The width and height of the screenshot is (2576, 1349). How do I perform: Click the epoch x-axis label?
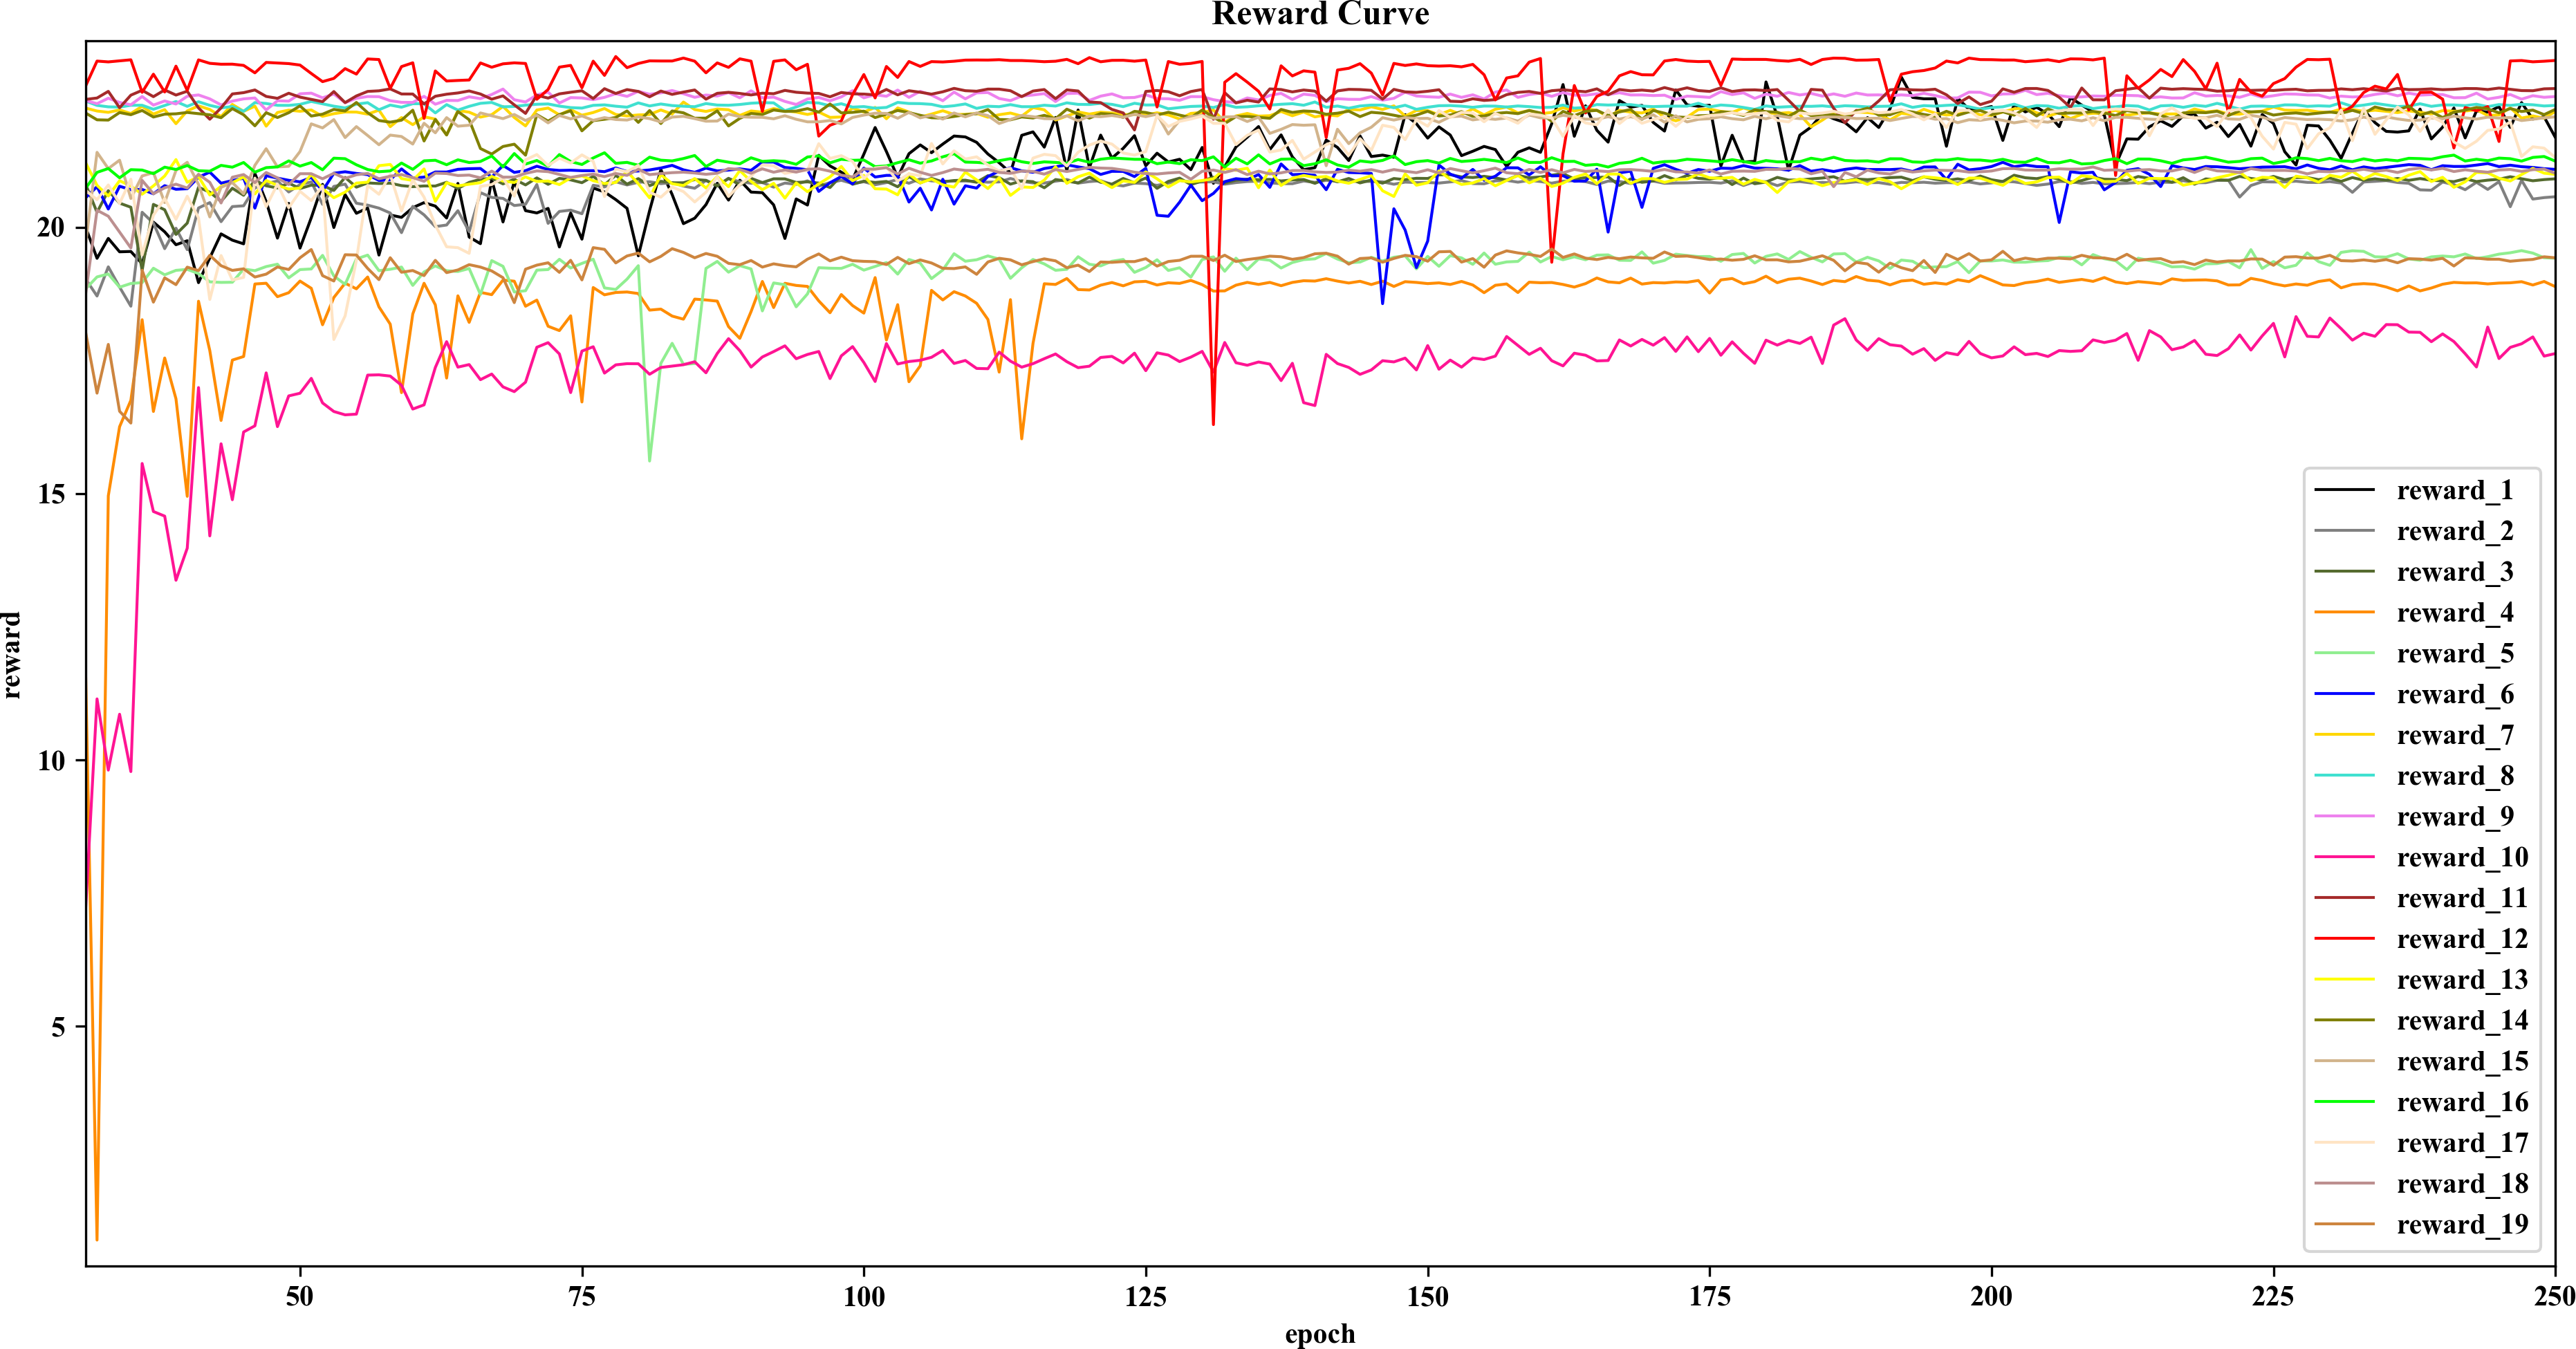(1320, 1334)
